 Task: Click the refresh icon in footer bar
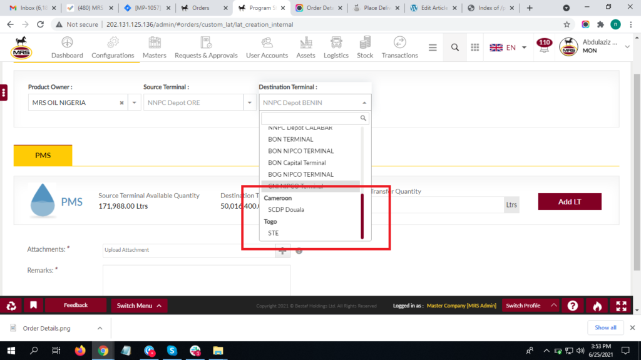(x=11, y=305)
